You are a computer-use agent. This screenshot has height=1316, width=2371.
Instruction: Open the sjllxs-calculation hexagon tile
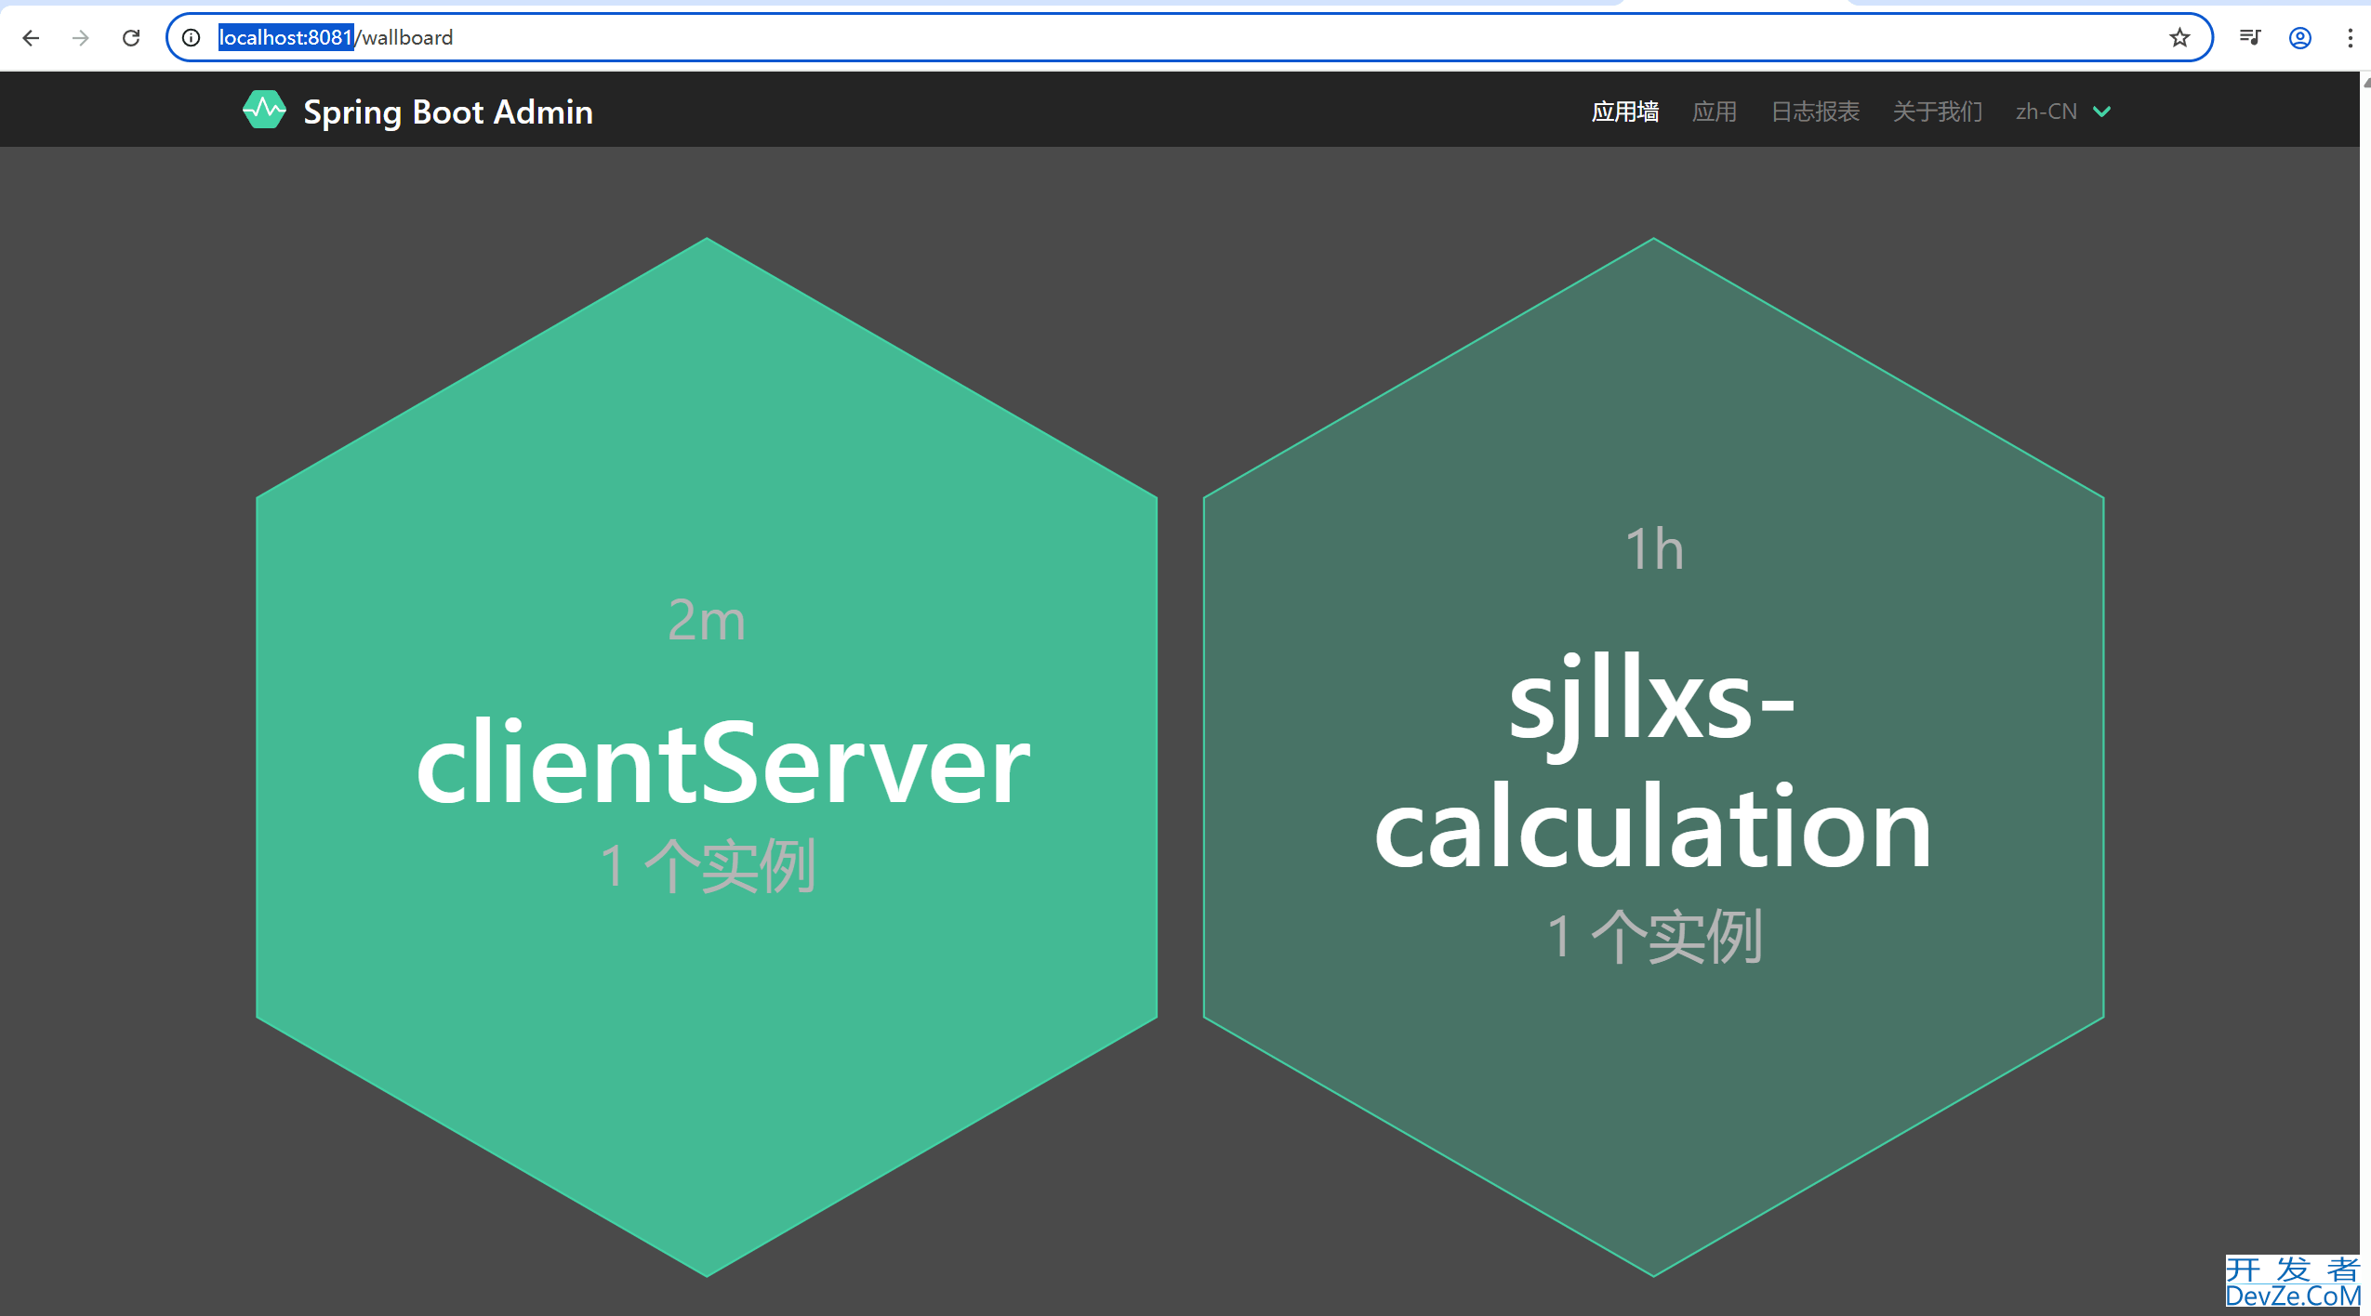tap(1653, 757)
